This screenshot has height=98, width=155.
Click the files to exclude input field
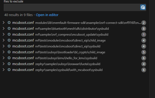(x=72, y=7)
